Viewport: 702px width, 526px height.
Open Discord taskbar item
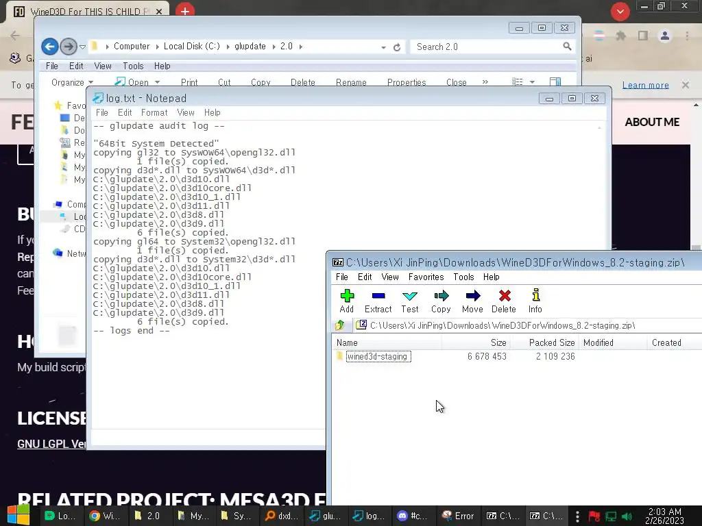[411, 516]
